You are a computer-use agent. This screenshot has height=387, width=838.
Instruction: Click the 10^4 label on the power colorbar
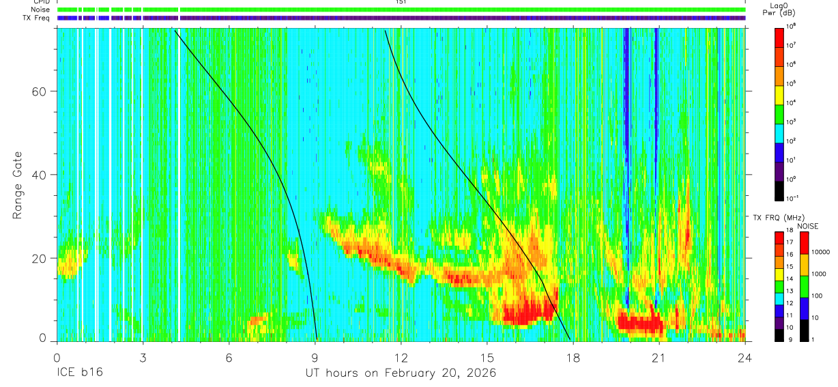[x=792, y=102]
